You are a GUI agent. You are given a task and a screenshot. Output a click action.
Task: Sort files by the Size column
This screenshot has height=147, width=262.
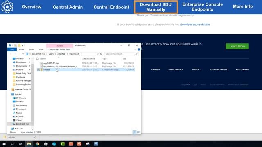[124, 59]
